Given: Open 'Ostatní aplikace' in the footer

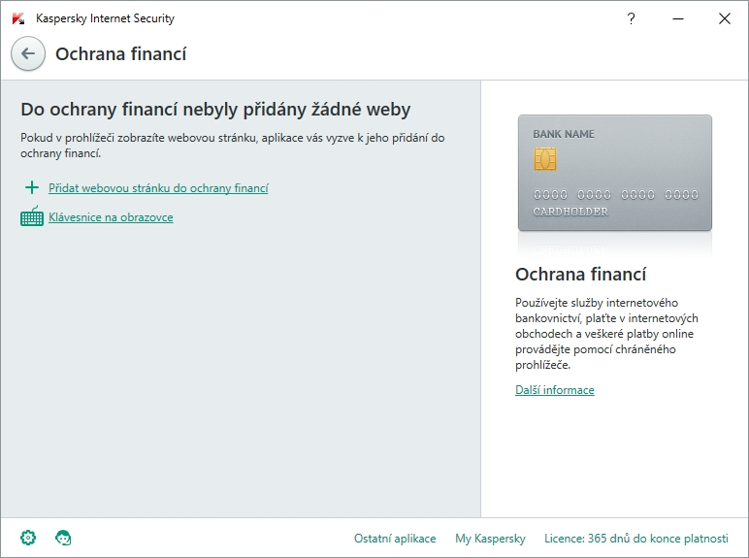Looking at the screenshot, I should tap(395, 539).
